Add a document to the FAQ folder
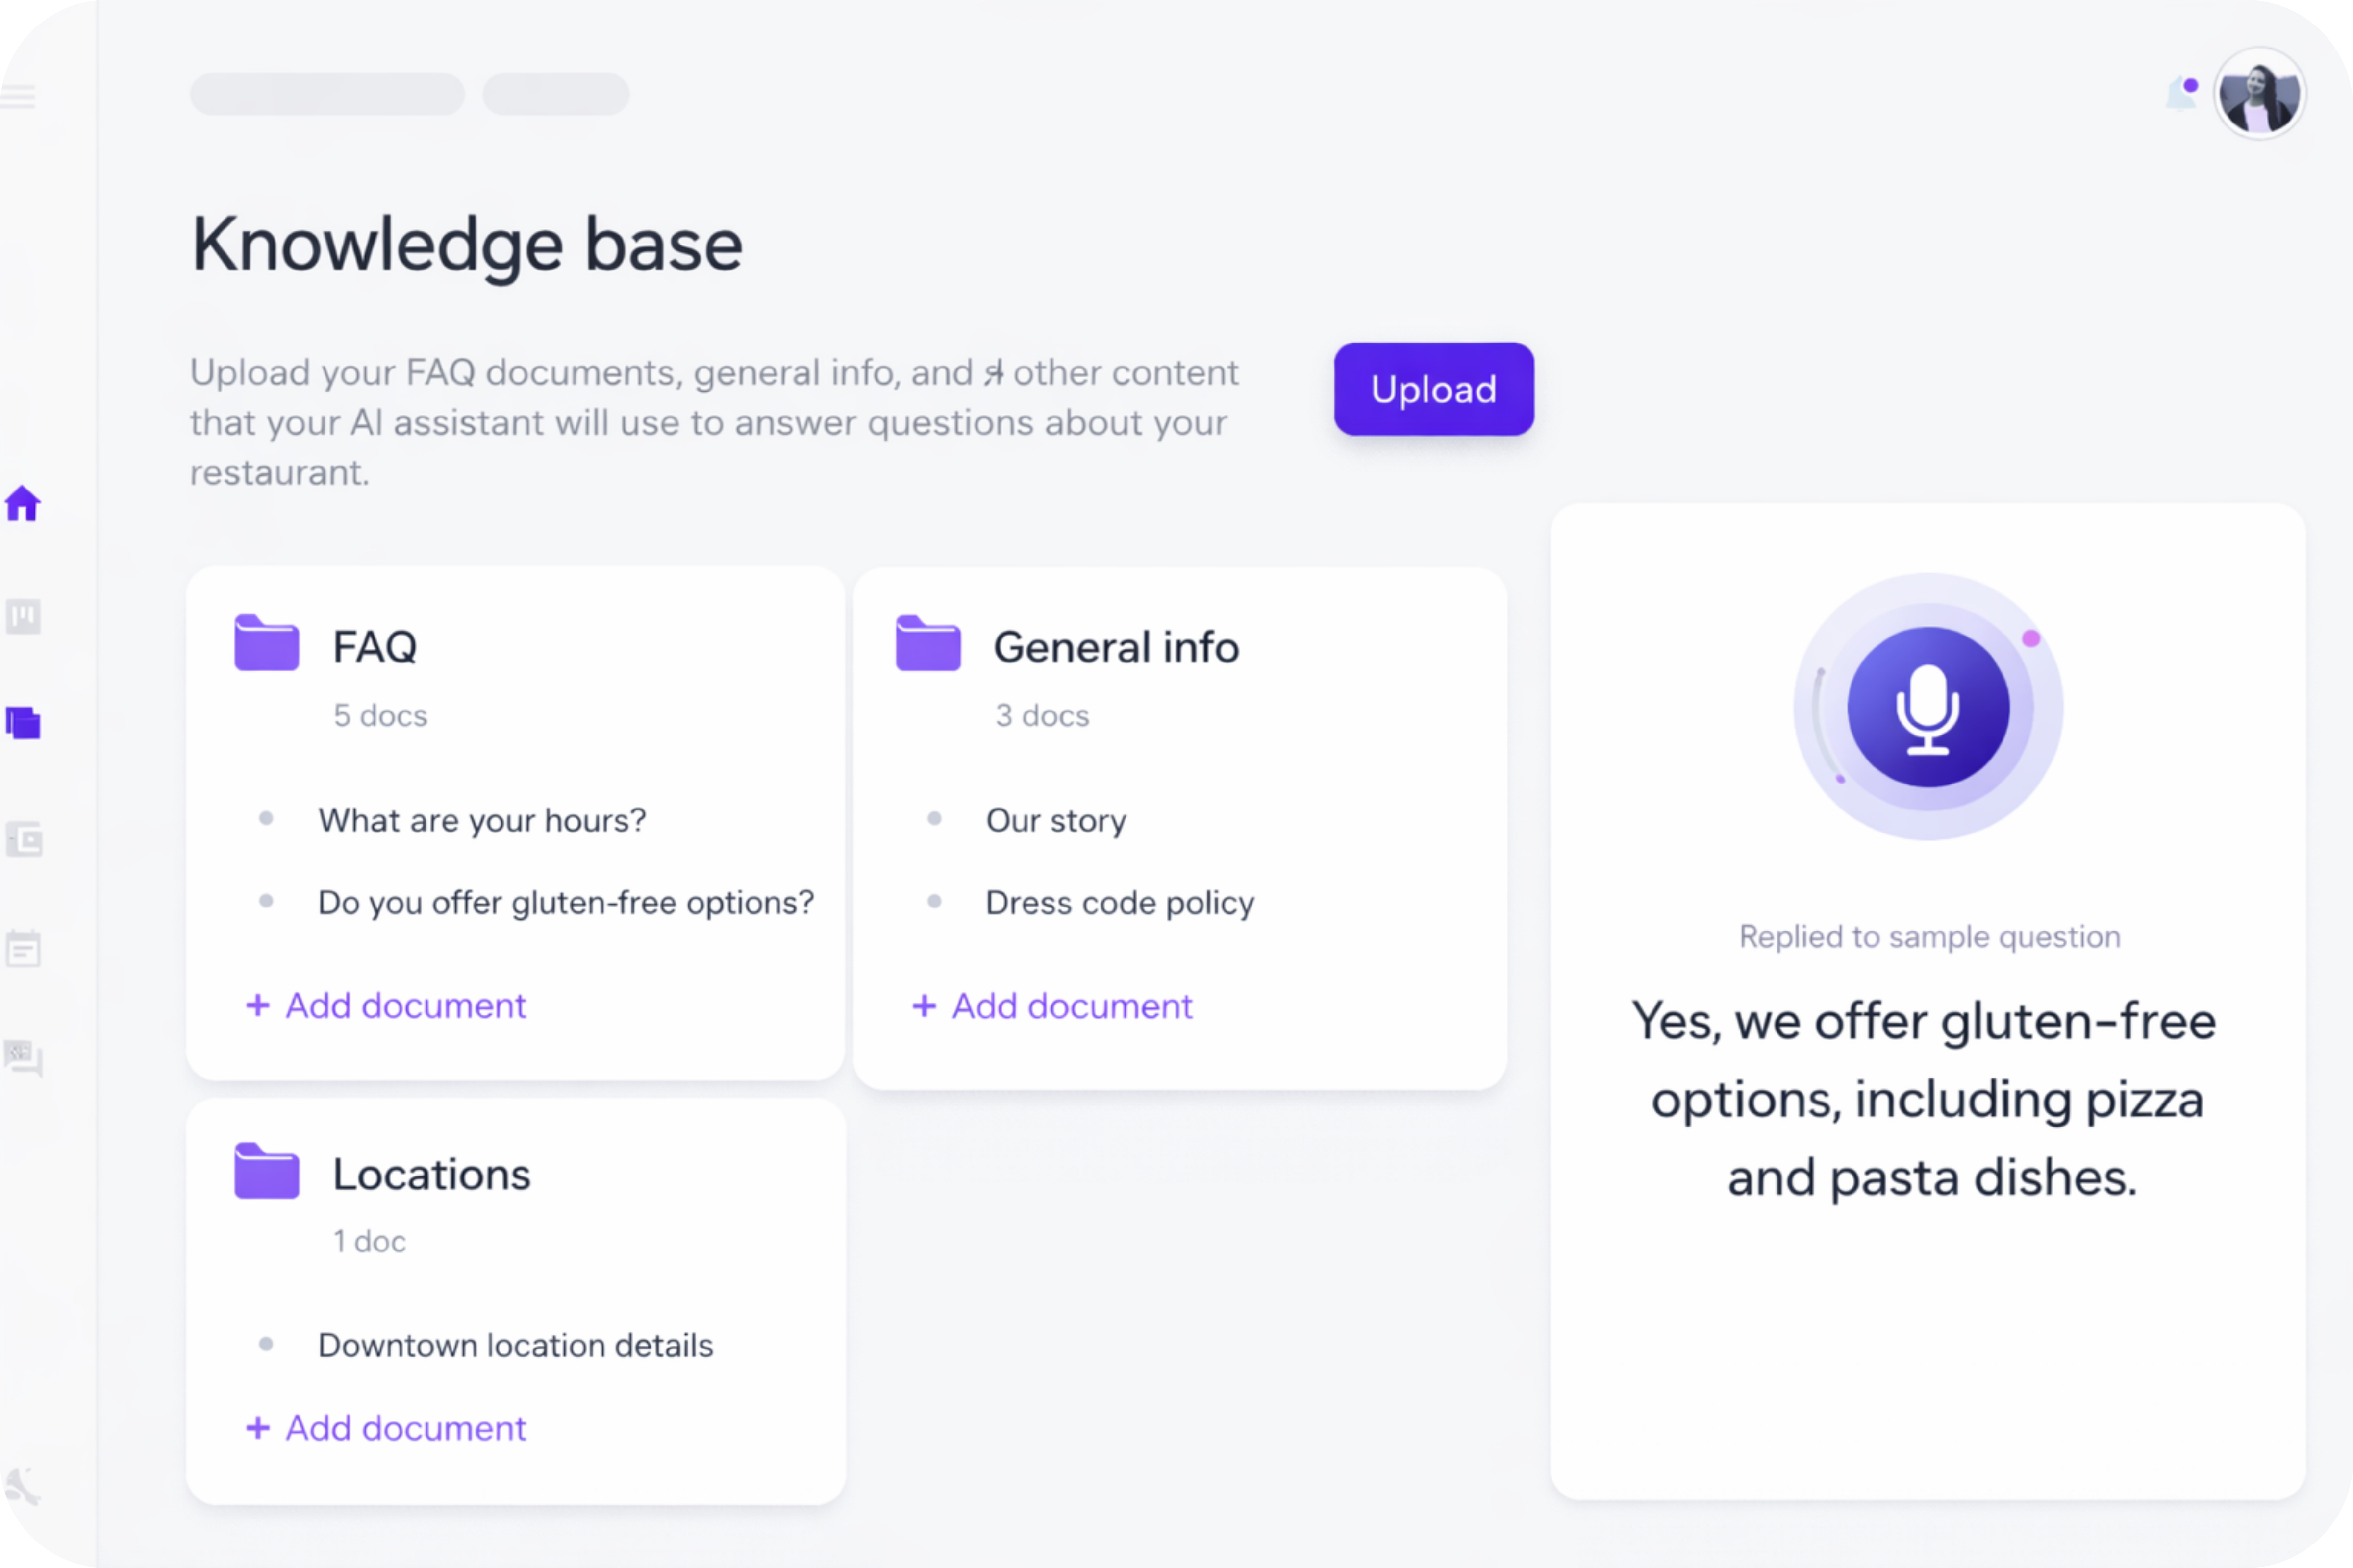 pos(385,1006)
